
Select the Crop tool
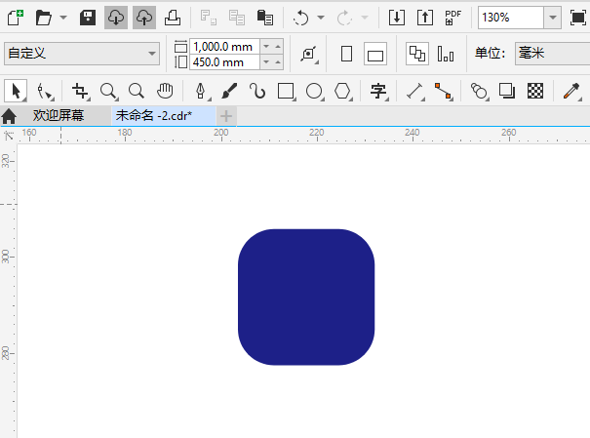click(x=80, y=92)
